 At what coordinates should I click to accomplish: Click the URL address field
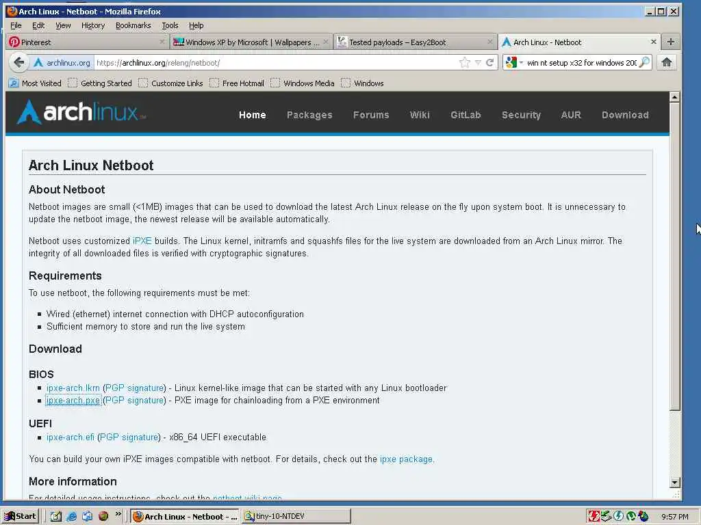pyautogui.click(x=277, y=62)
